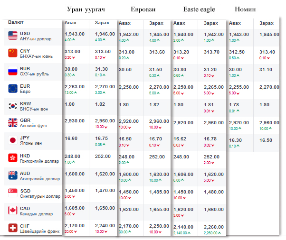Click the HKD Hong Kong flag icon

(x=13, y=158)
